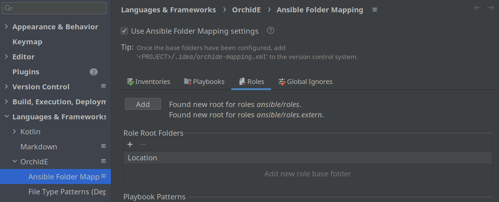Toggle the Use Ansible Folder Mapping settings checkbox

click(124, 31)
